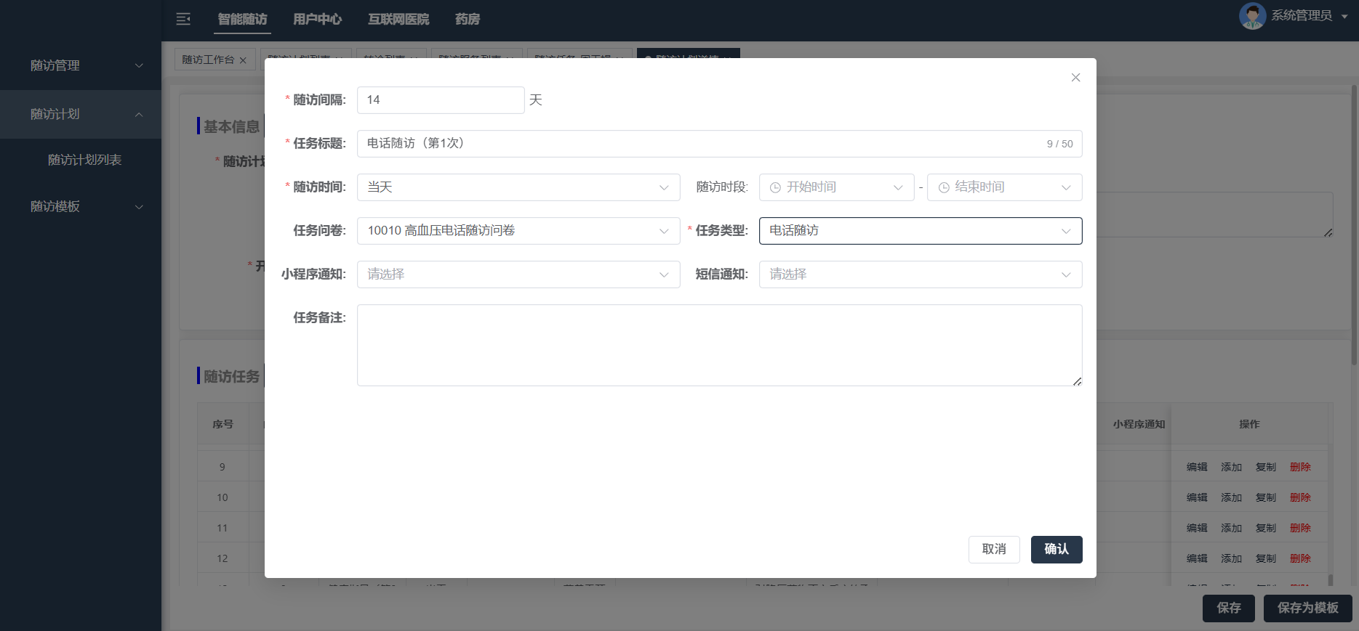Click the 操作 column header
The height and width of the screenshot is (631, 1359).
click(x=1249, y=424)
